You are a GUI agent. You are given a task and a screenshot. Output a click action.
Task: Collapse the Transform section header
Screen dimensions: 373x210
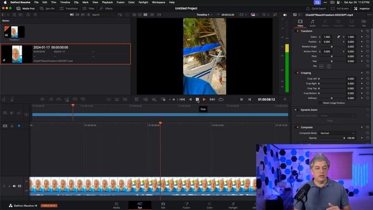(x=307, y=31)
